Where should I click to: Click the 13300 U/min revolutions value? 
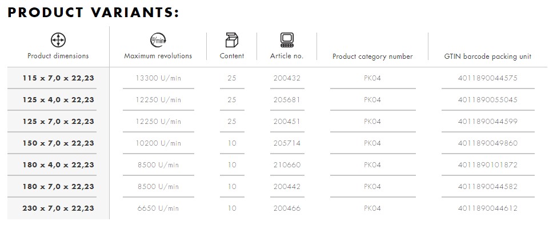158,78
